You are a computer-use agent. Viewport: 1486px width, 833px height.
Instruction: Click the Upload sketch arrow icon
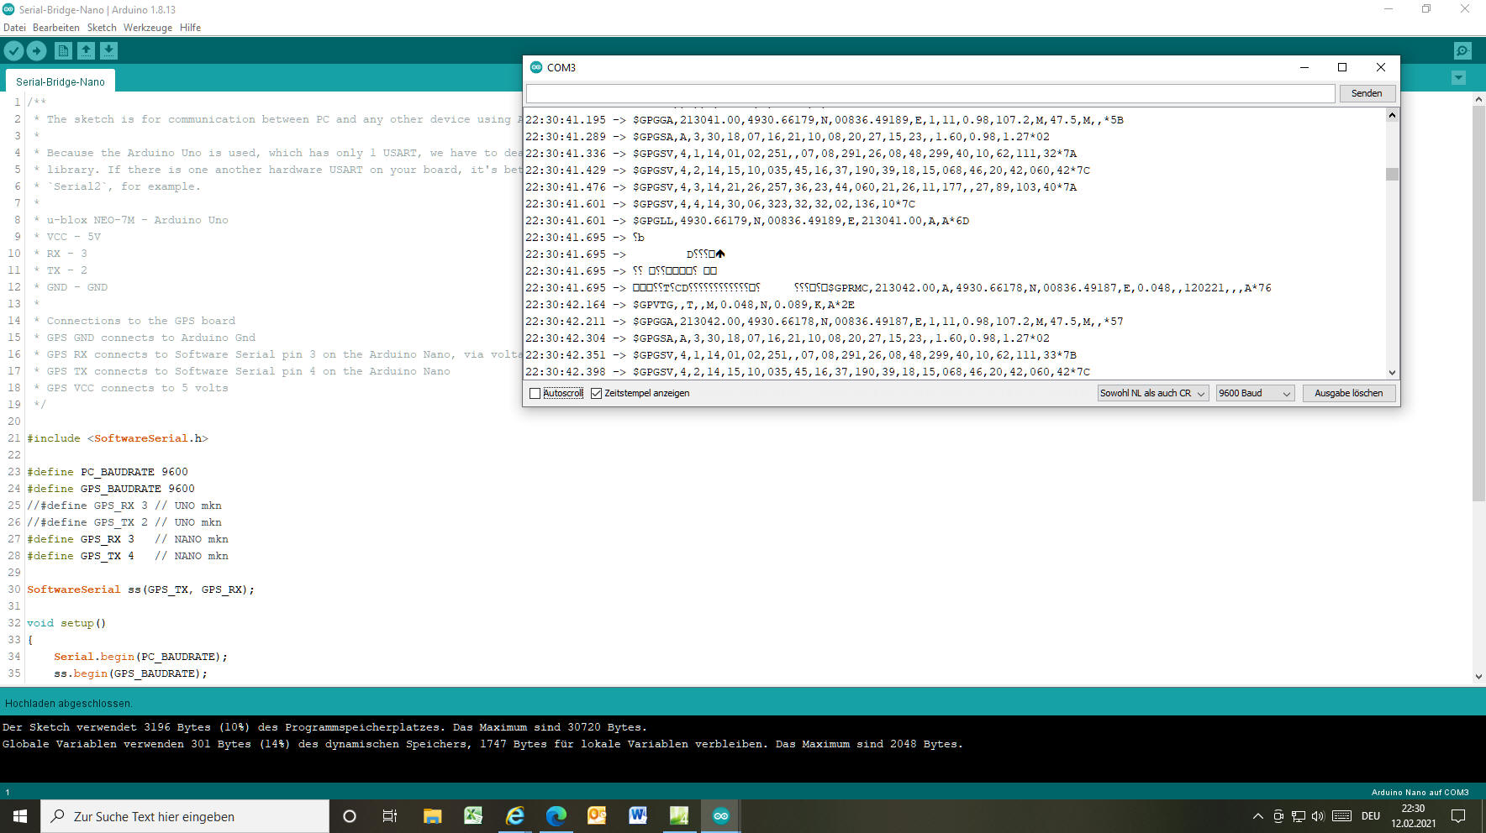pyautogui.click(x=36, y=51)
